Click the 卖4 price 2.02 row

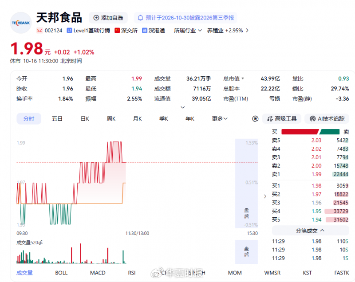(310, 149)
